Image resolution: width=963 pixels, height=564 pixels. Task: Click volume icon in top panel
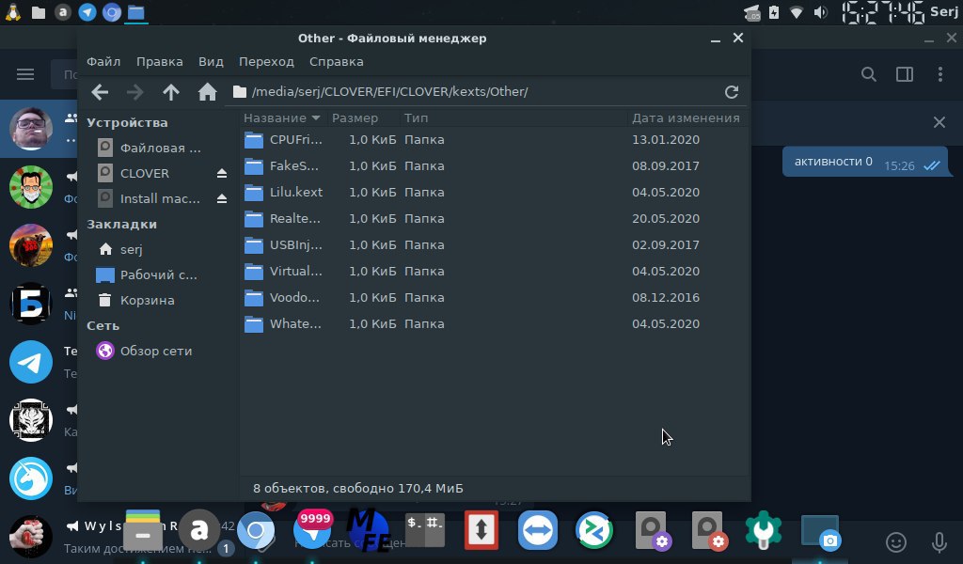pos(820,12)
